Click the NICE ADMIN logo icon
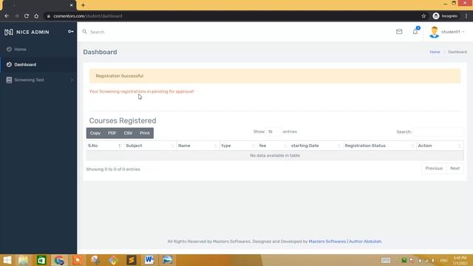The width and height of the screenshot is (473, 266). pyautogui.click(x=8, y=32)
